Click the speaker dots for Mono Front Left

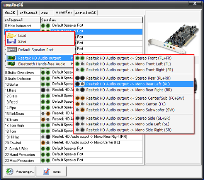click(x=80, y=64)
